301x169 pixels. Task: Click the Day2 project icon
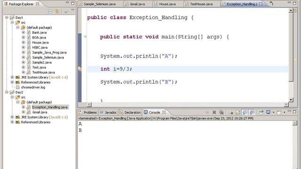(x=12, y=92)
